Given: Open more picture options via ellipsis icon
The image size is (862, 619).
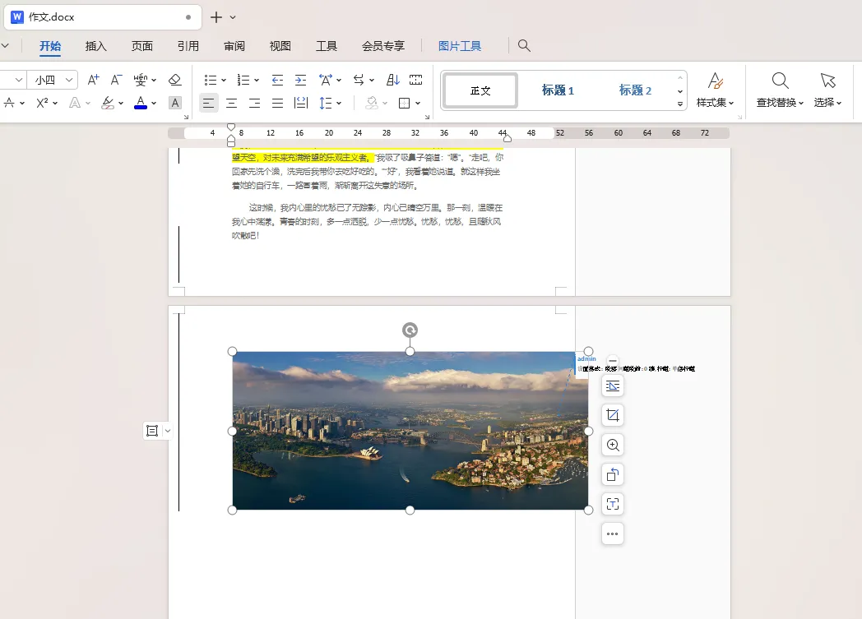Looking at the screenshot, I should click(612, 534).
